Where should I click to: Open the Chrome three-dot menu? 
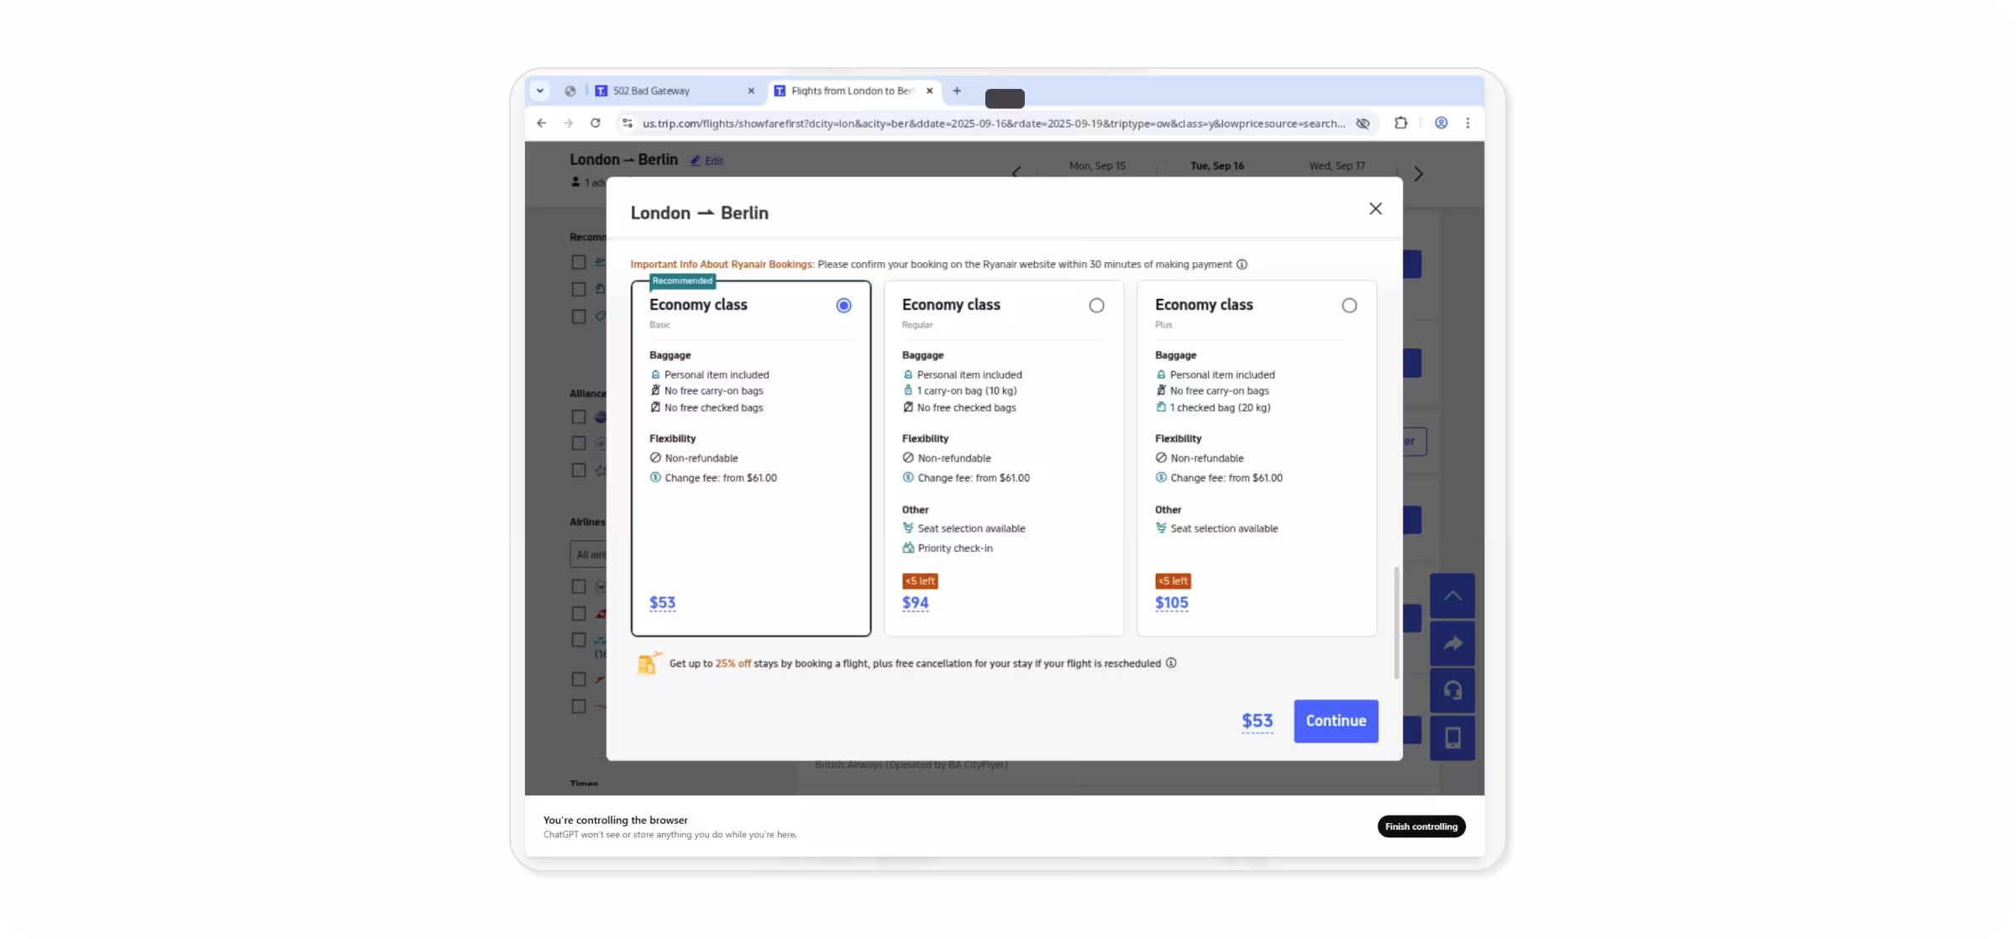tap(1467, 123)
